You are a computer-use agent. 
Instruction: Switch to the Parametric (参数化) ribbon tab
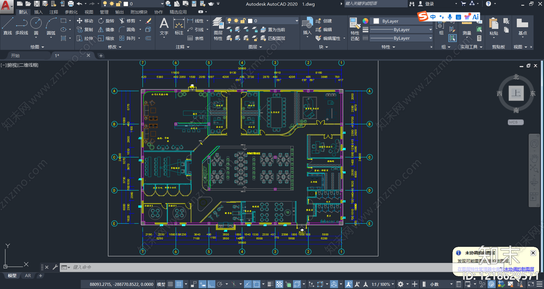[x=71, y=12]
